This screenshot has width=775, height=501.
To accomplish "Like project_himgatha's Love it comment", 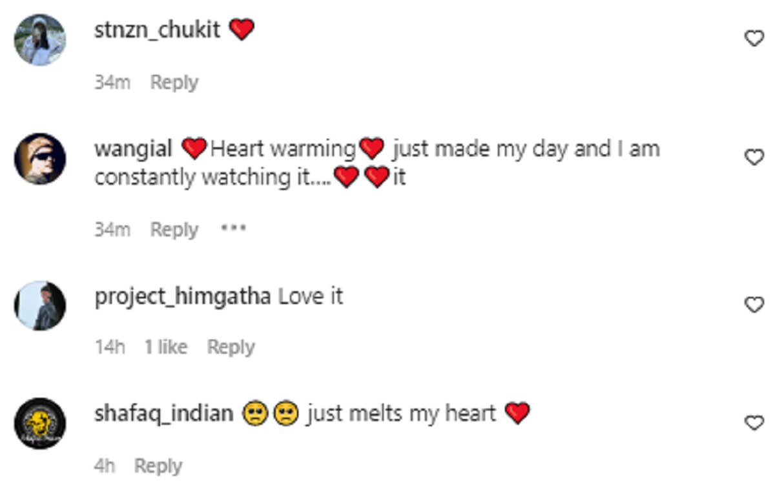I will click(x=754, y=305).
